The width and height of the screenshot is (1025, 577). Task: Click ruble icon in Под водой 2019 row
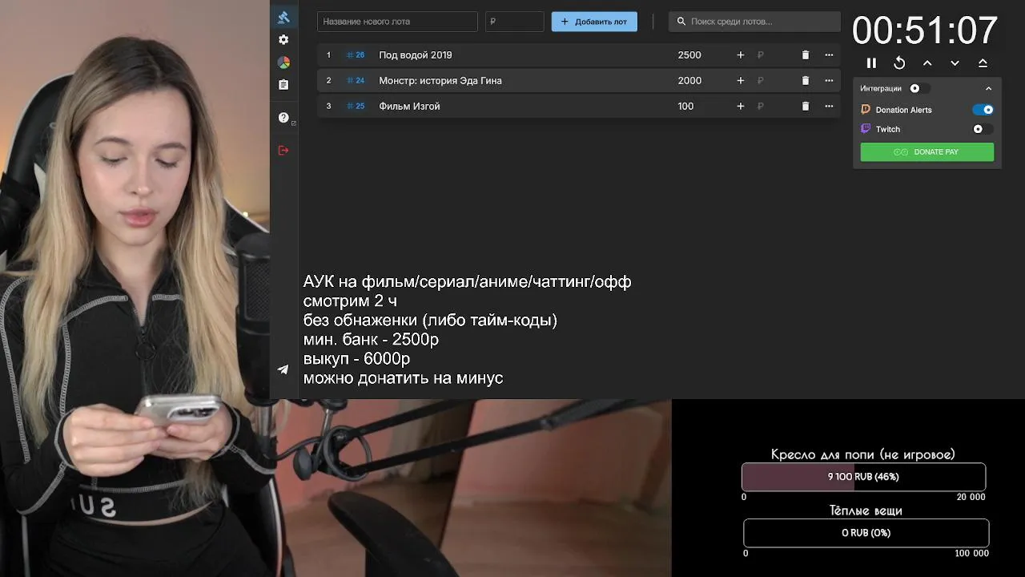pyautogui.click(x=760, y=55)
